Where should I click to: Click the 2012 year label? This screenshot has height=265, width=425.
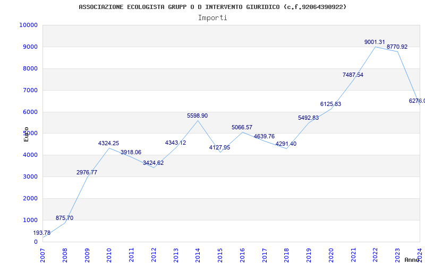click(x=154, y=255)
